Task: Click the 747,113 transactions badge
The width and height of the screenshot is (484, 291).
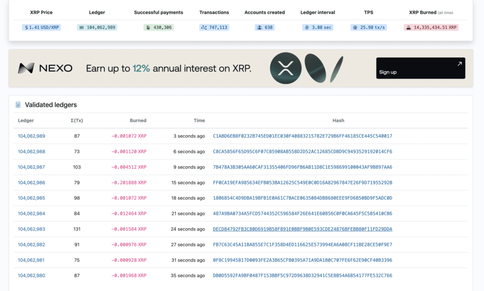Action: pos(214,27)
